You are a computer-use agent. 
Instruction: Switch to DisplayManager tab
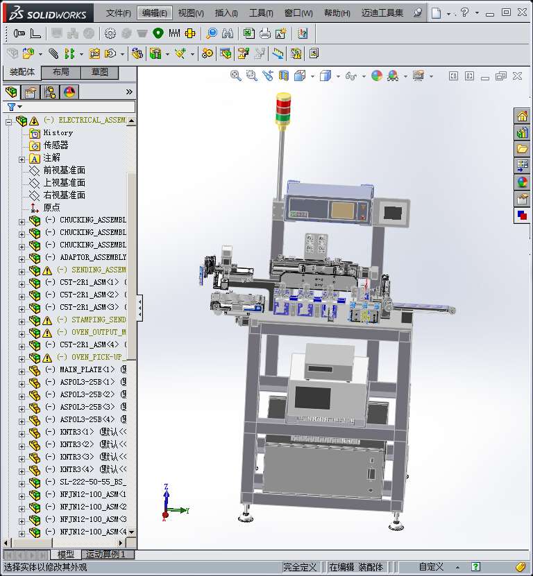click(69, 91)
